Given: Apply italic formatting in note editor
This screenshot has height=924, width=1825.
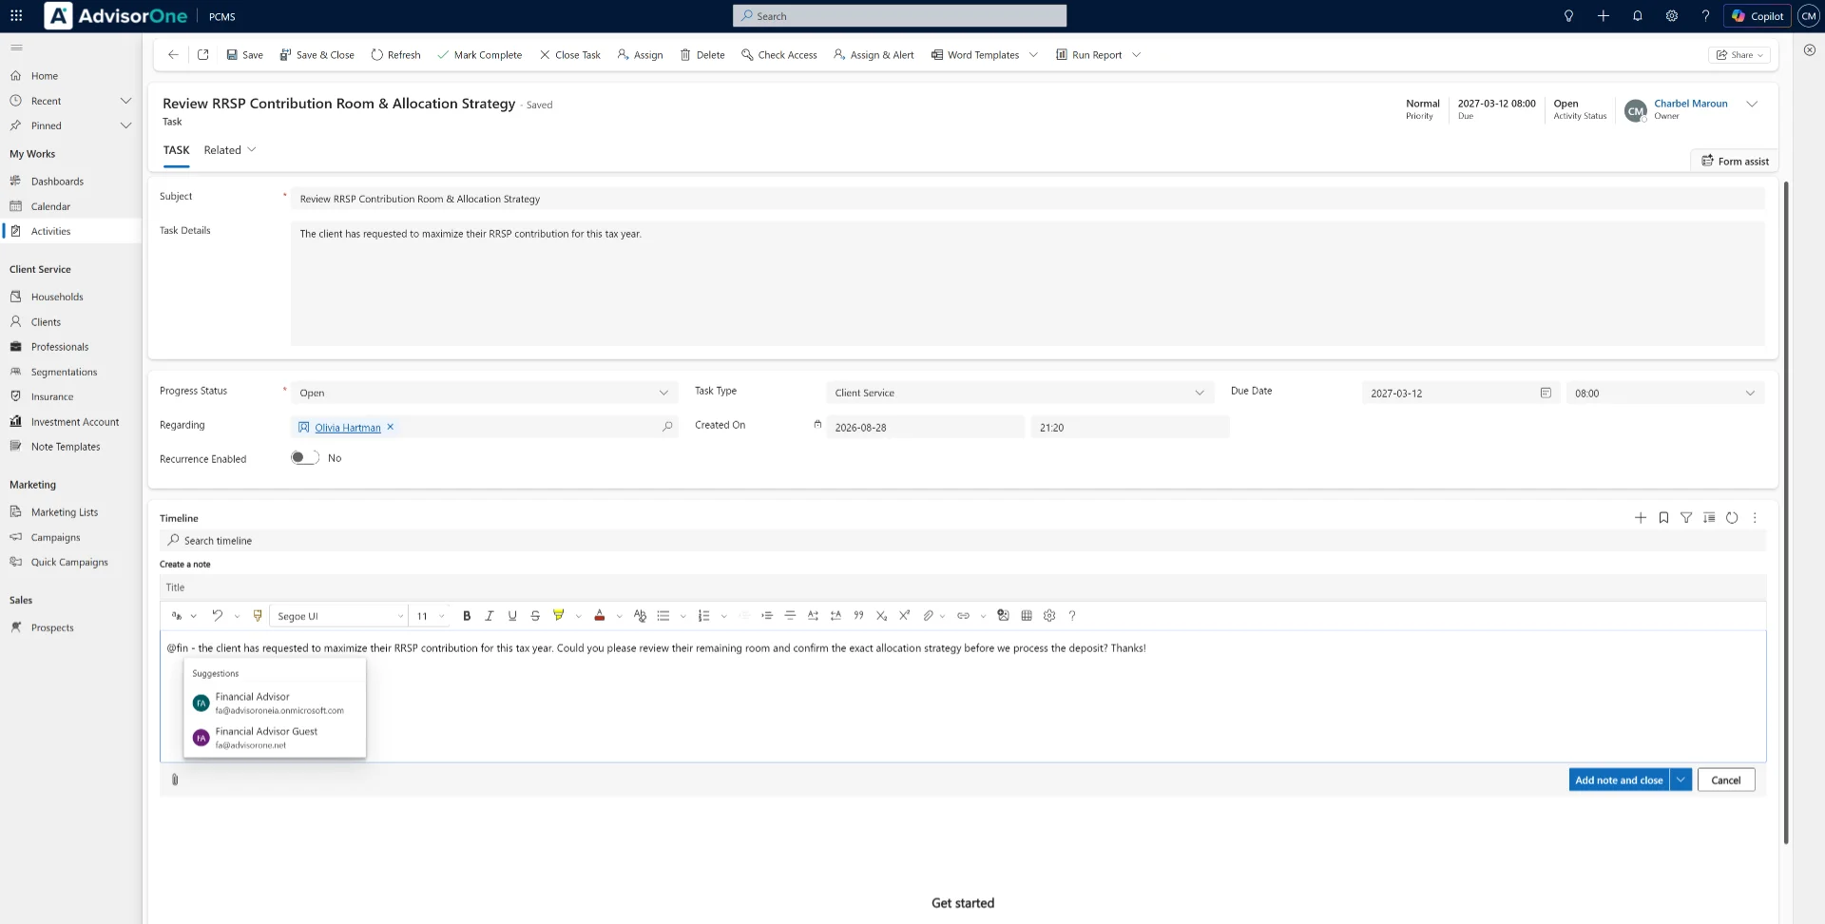Looking at the screenshot, I should pos(490,616).
